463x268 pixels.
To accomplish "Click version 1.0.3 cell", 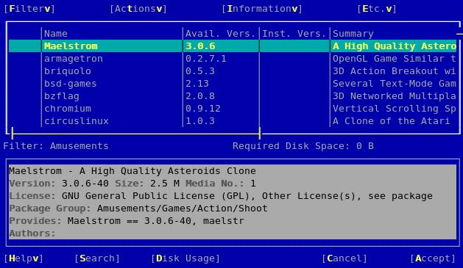I will [x=200, y=121].
